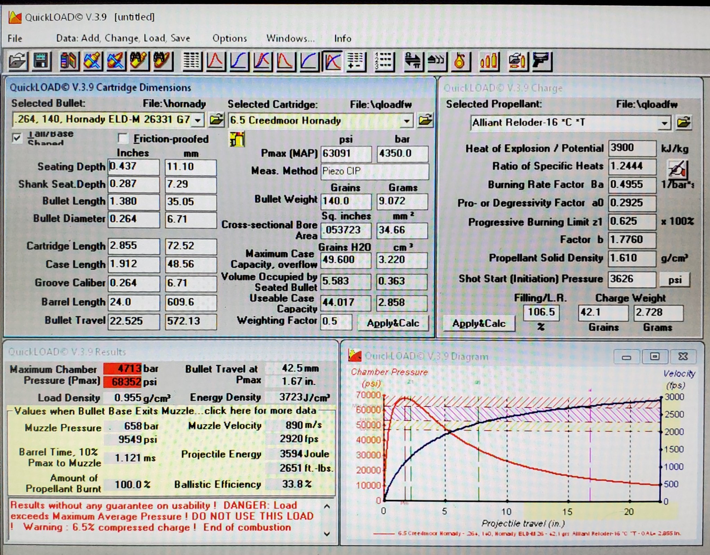Restore the QuickLOAD Diagram window
The height and width of the screenshot is (555, 710).
click(x=654, y=356)
